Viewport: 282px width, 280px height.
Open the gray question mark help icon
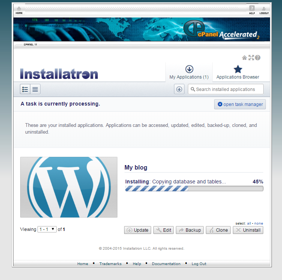point(258,58)
